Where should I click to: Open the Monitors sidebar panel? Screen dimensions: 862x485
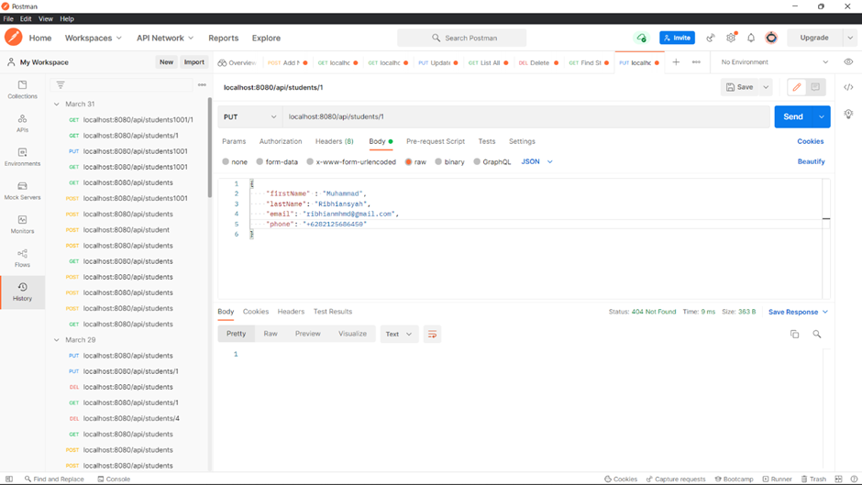[22, 224]
